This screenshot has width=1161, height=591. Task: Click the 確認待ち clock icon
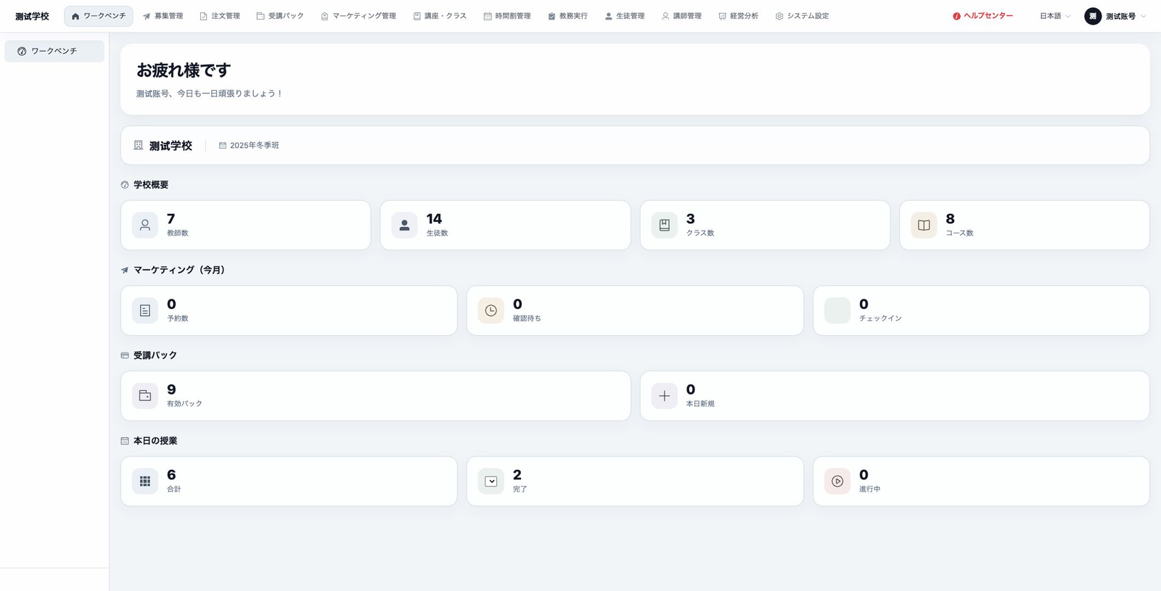tap(491, 310)
